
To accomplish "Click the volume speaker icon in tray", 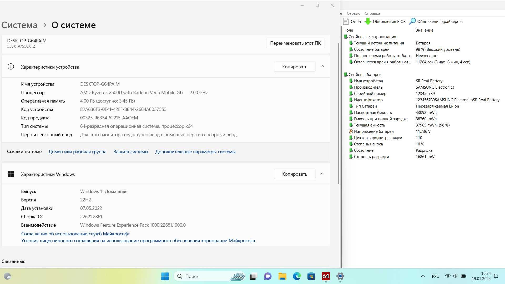I will pyautogui.click(x=455, y=276).
